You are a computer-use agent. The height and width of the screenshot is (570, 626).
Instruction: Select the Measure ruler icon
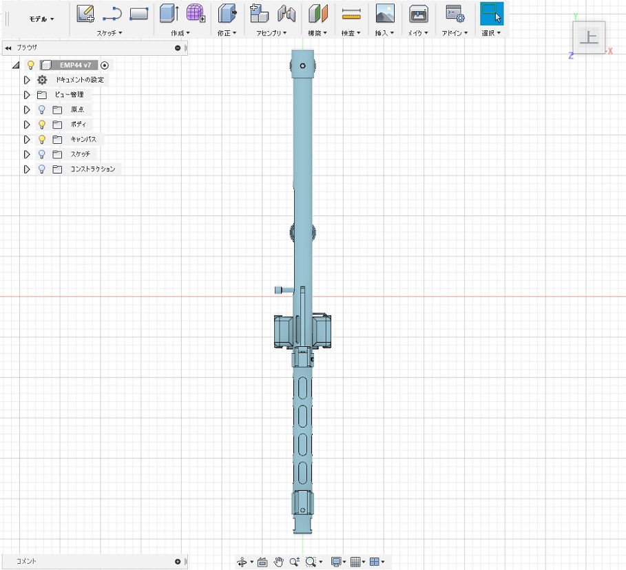[x=351, y=13]
